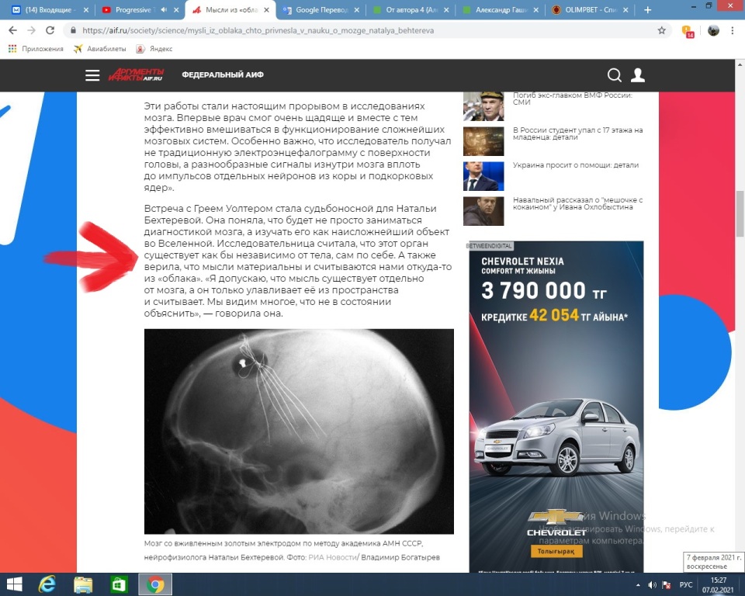The height and width of the screenshot is (596, 745).
Task: Click the skull X-ray image
Action: [299, 431]
